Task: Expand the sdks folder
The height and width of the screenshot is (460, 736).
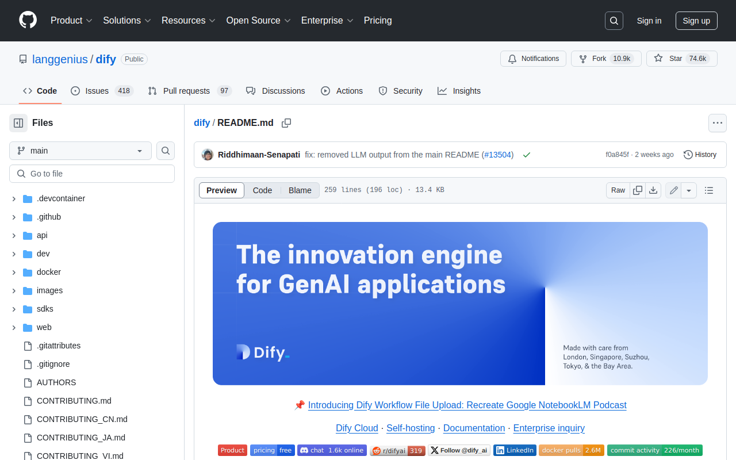Action: [14, 309]
